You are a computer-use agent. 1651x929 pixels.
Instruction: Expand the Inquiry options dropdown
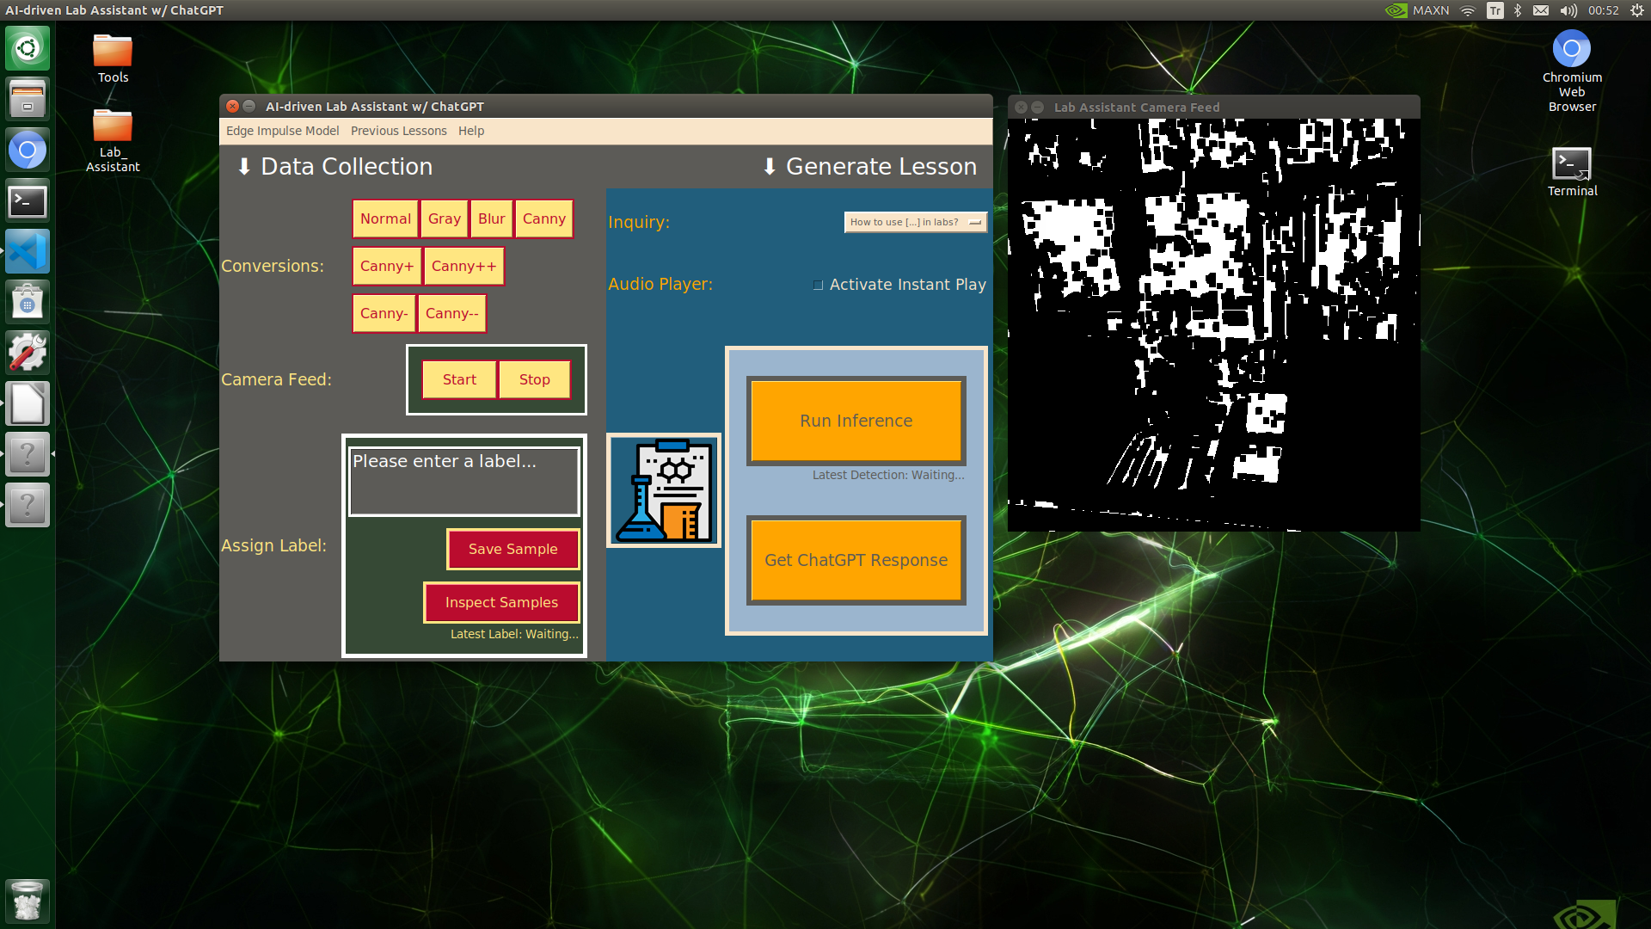pos(915,222)
